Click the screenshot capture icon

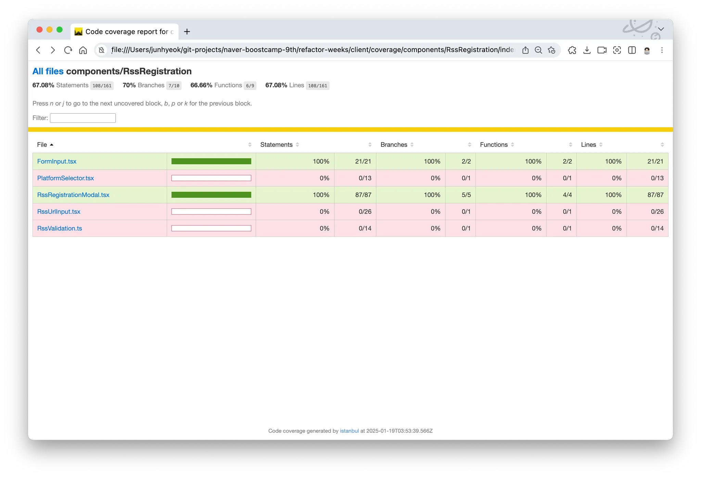click(x=617, y=50)
